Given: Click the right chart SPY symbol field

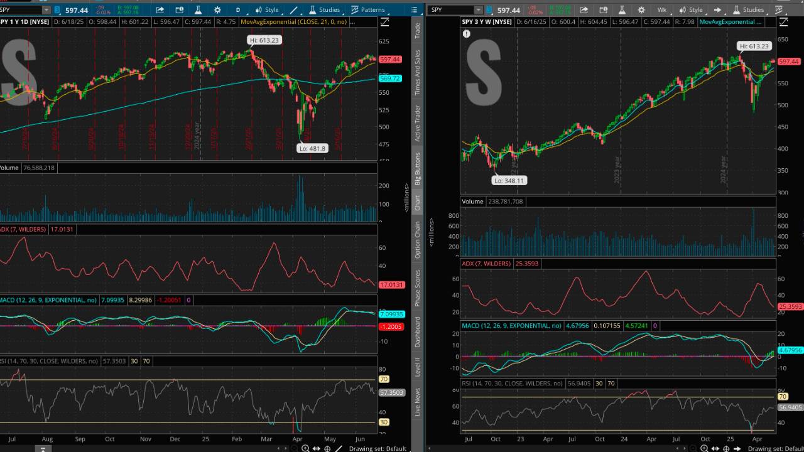Looking at the screenshot, I should (x=452, y=10).
